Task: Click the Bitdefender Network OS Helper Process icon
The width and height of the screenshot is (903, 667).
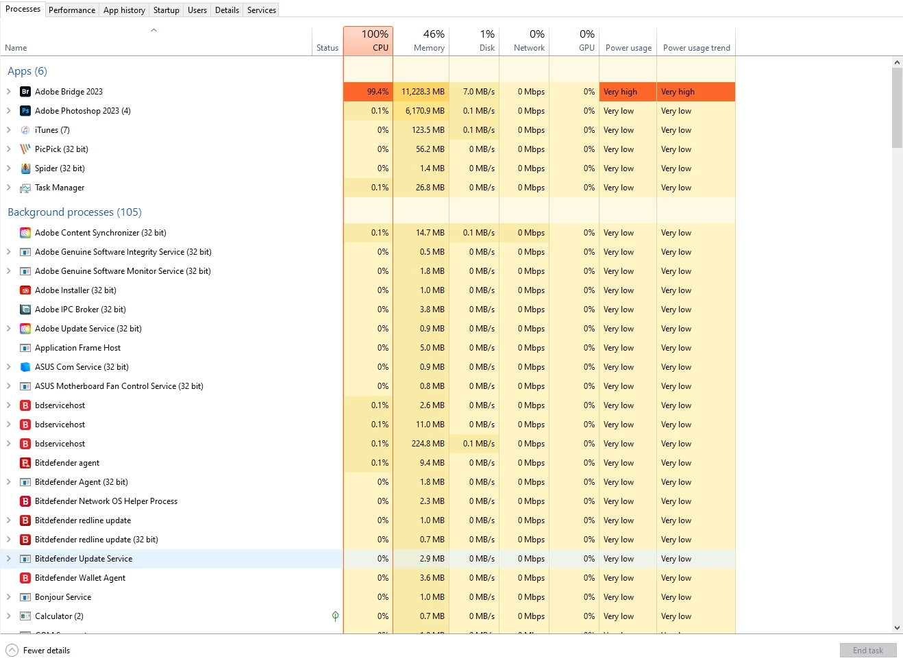Action: pyautogui.click(x=25, y=501)
